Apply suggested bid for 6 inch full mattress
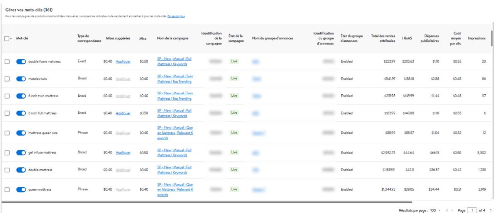This screenshot has width=494, height=213. click(123, 113)
